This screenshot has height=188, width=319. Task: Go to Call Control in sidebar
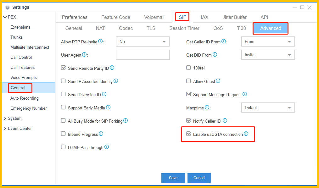[21, 58]
